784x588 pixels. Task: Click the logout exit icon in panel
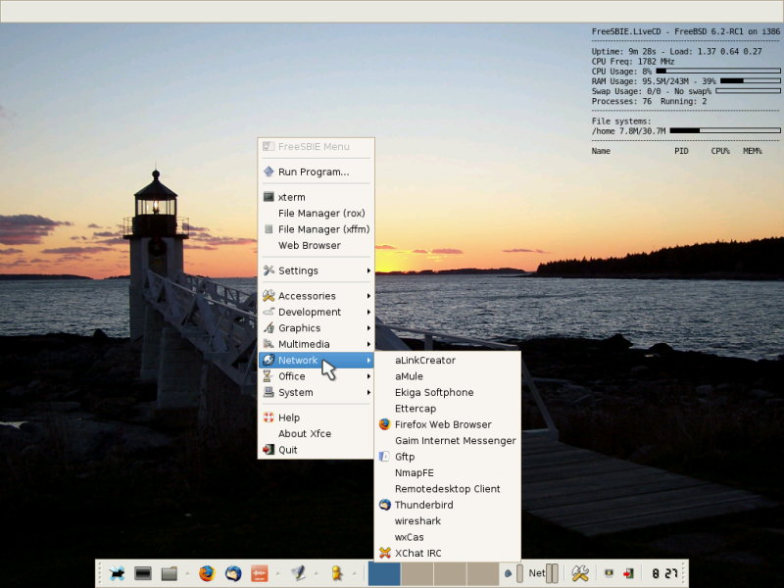coord(628,573)
